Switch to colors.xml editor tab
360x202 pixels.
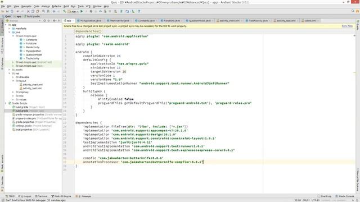(x=310, y=21)
